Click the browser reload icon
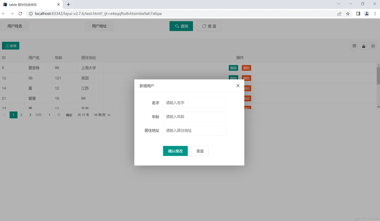Screen dimensions: 380x221 pyautogui.click(x=20, y=13)
